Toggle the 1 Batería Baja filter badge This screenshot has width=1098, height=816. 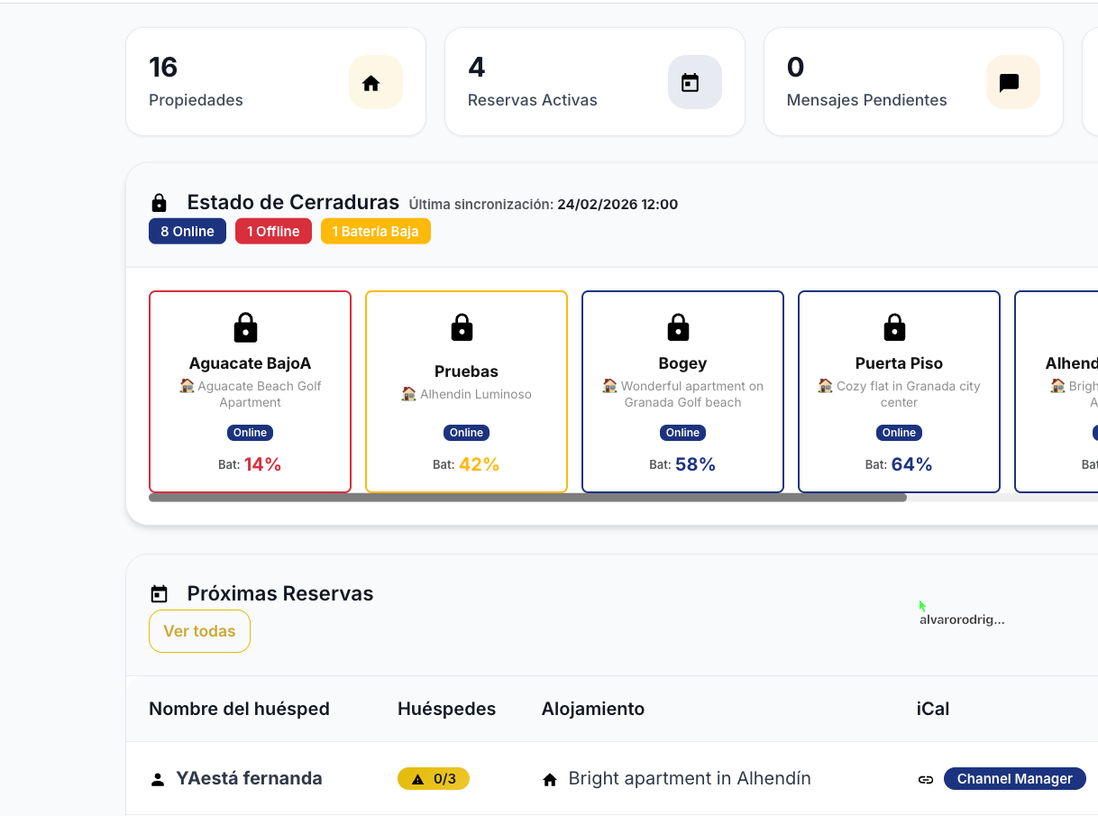pyautogui.click(x=375, y=231)
